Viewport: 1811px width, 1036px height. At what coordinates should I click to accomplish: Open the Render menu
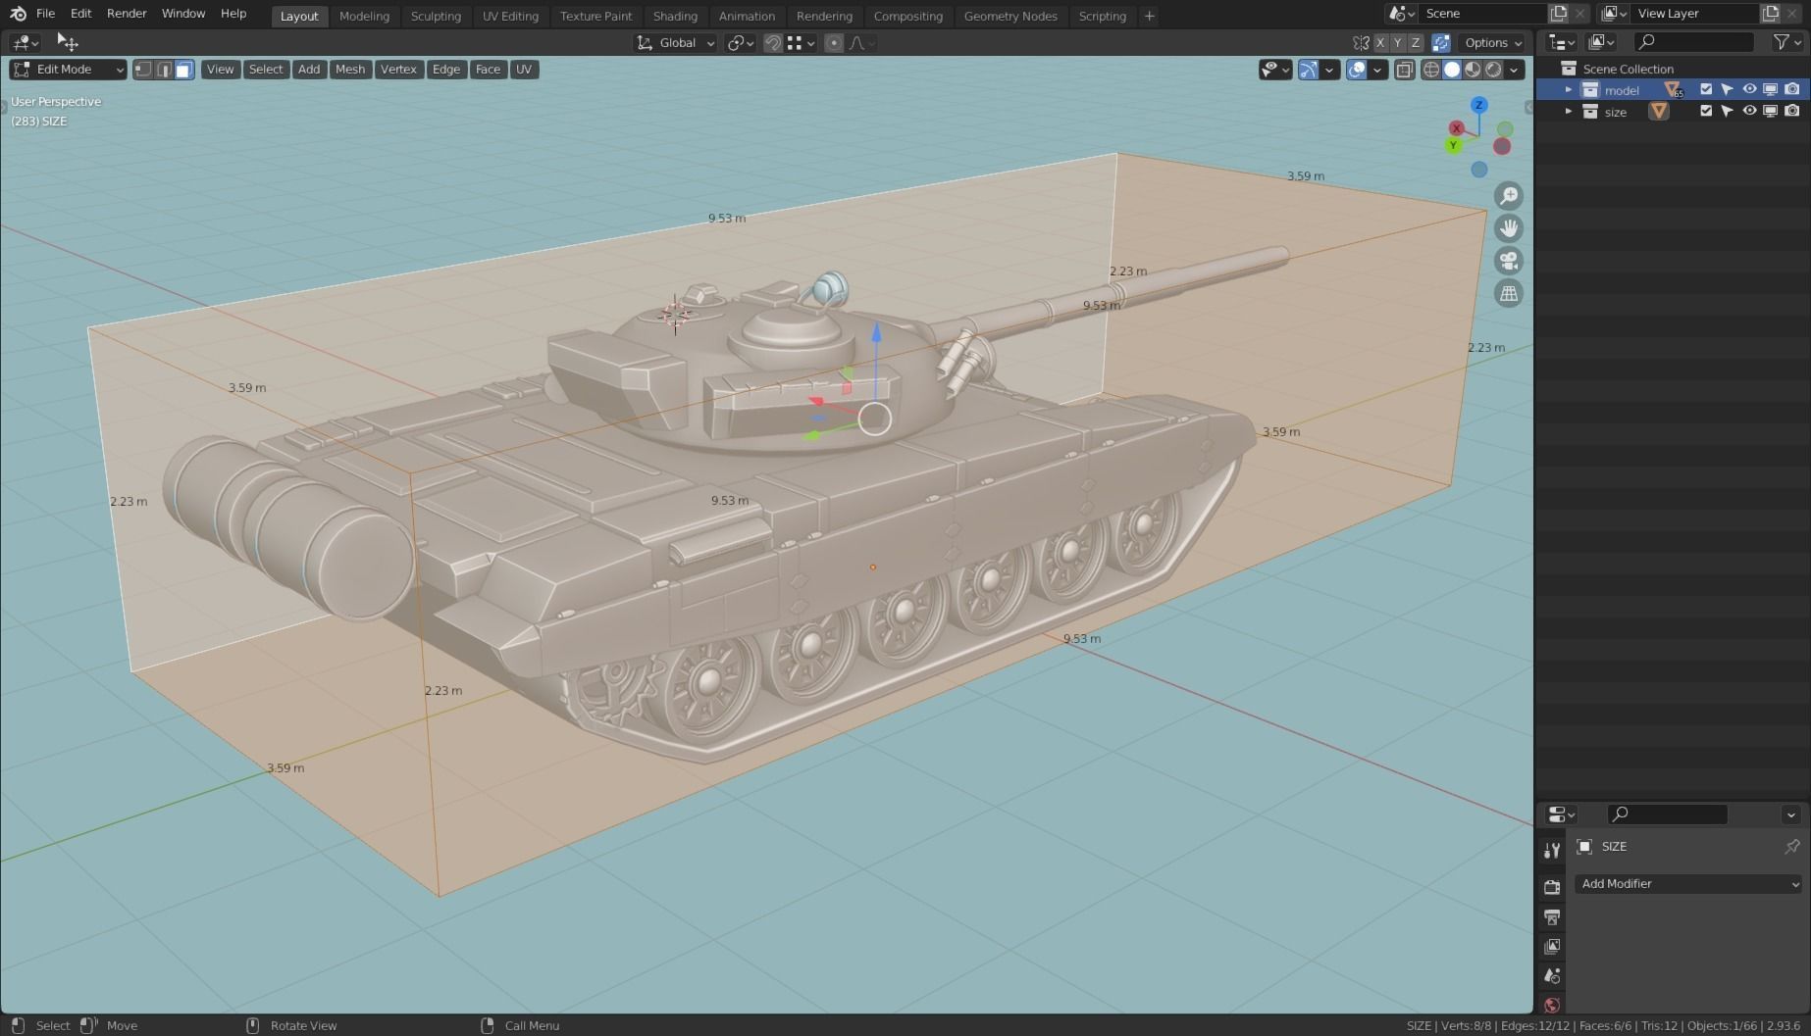pyautogui.click(x=127, y=14)
